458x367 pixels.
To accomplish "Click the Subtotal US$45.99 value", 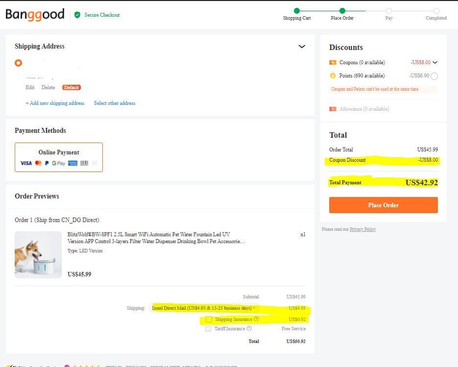I will click(x=296, y=297).
